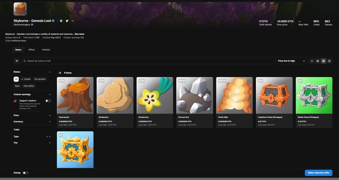
Task: Refresh the items list with the reload icon
Action: click(x=60, y=73)
